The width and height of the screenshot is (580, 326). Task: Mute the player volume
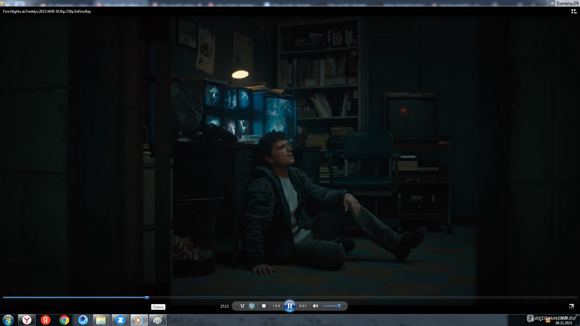315,306
